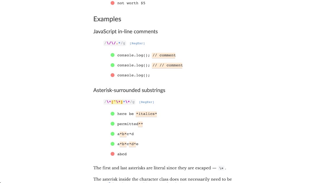Click green dot next to "// // comment" example
Screen dimensions: 334x183
(112, 65)
